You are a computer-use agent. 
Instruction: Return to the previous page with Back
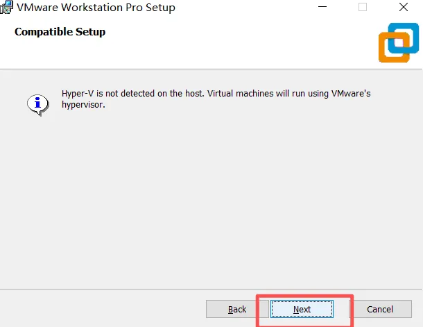click(237, 309)
